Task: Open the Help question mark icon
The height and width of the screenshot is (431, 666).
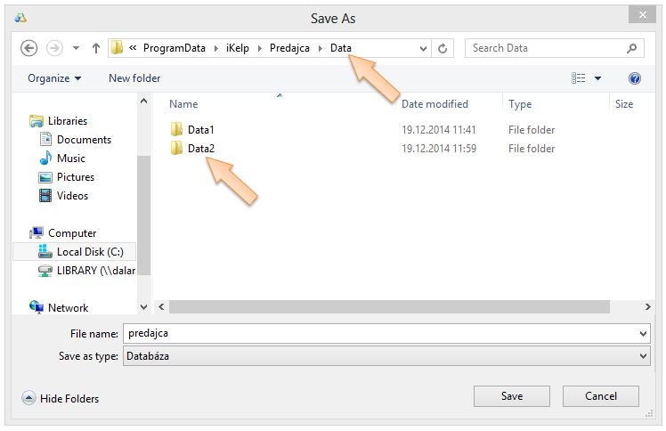Action: (635, 78)
